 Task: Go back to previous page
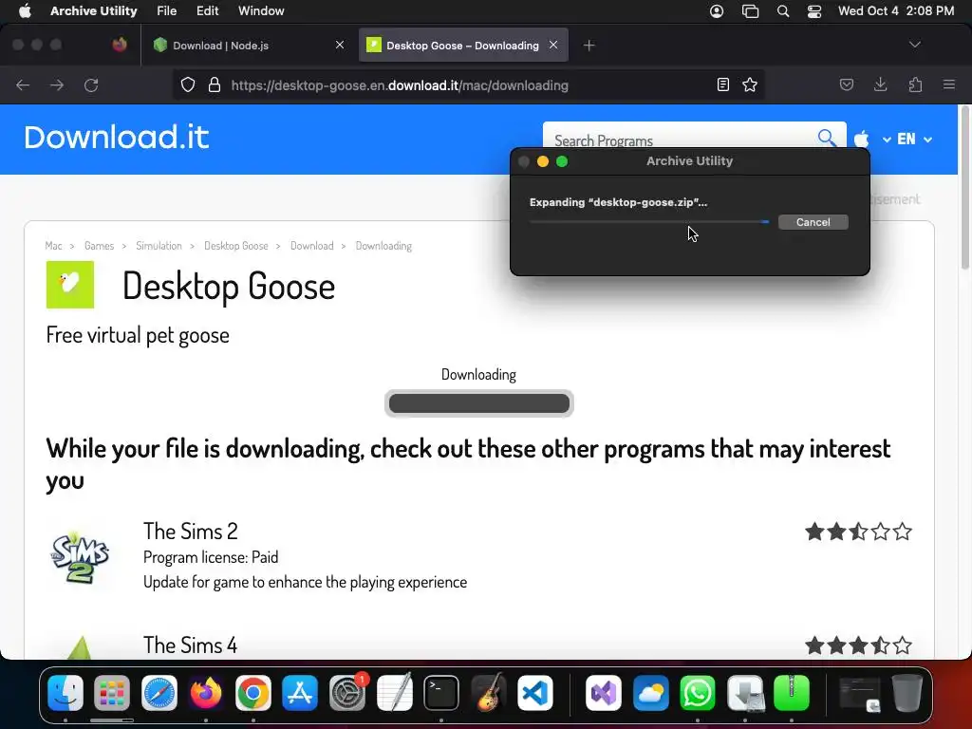(x=23, y=84)
